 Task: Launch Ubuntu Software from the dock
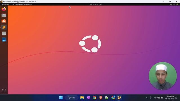pyautogui.click(x=4, y=21)
